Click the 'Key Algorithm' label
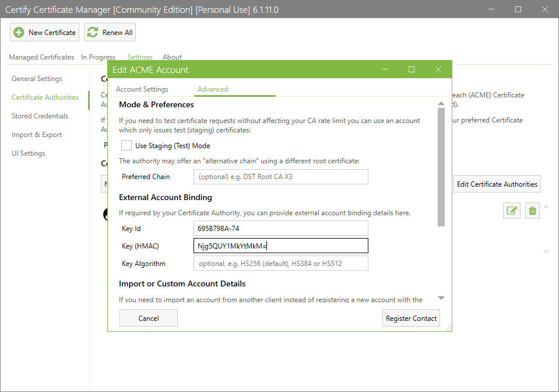The height and width of the screenshot is (392, 559). coord(143,264)
